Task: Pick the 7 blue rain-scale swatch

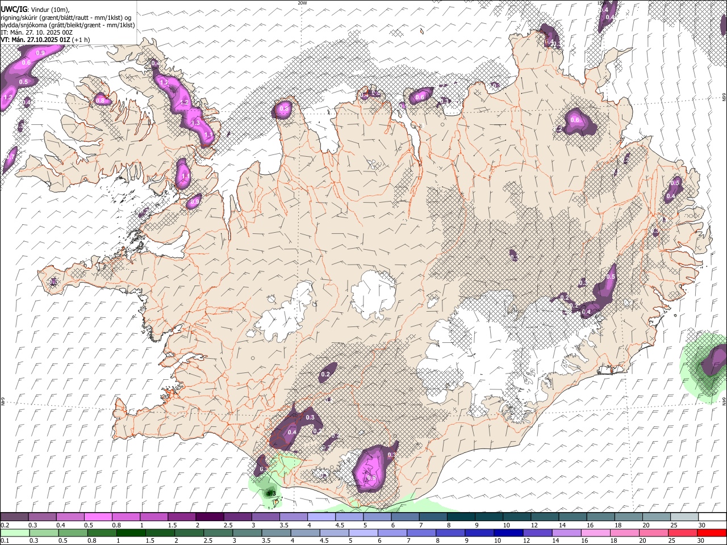Action: (x=421, y=533)
